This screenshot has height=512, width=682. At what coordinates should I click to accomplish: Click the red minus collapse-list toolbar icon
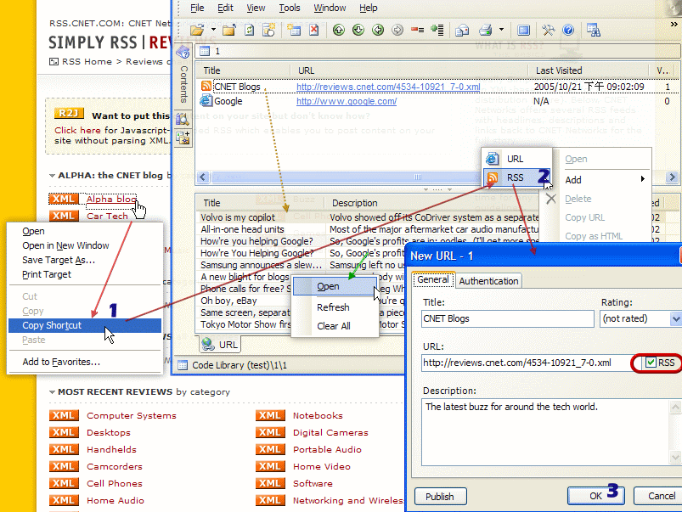[418, 30]
